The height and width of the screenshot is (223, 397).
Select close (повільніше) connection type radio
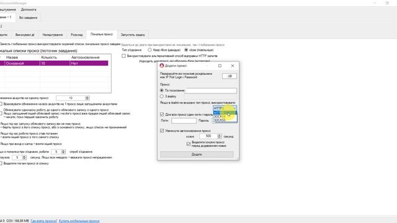[186, 50]
